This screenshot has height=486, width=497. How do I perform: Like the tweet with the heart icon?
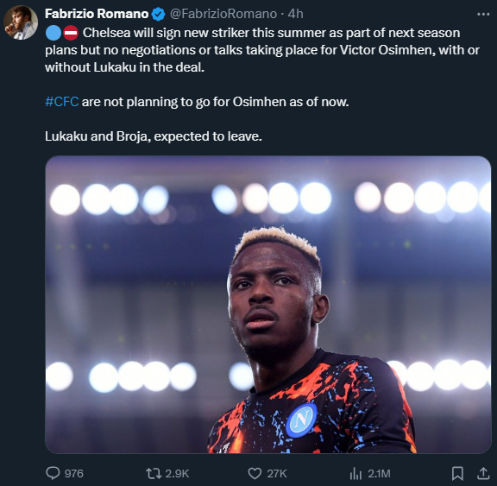(255, 473)
